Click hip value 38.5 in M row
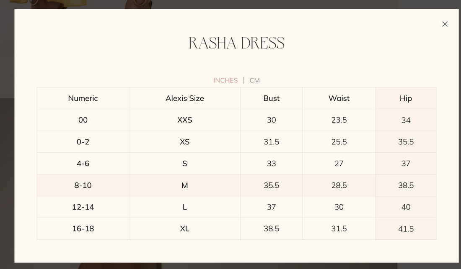The height and width of the screenshot is (269, 461). (x=406, y=185)
